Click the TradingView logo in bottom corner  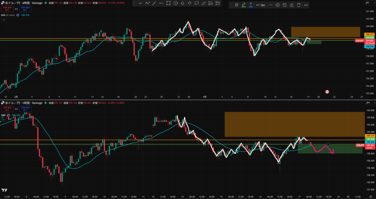point(4,190)
